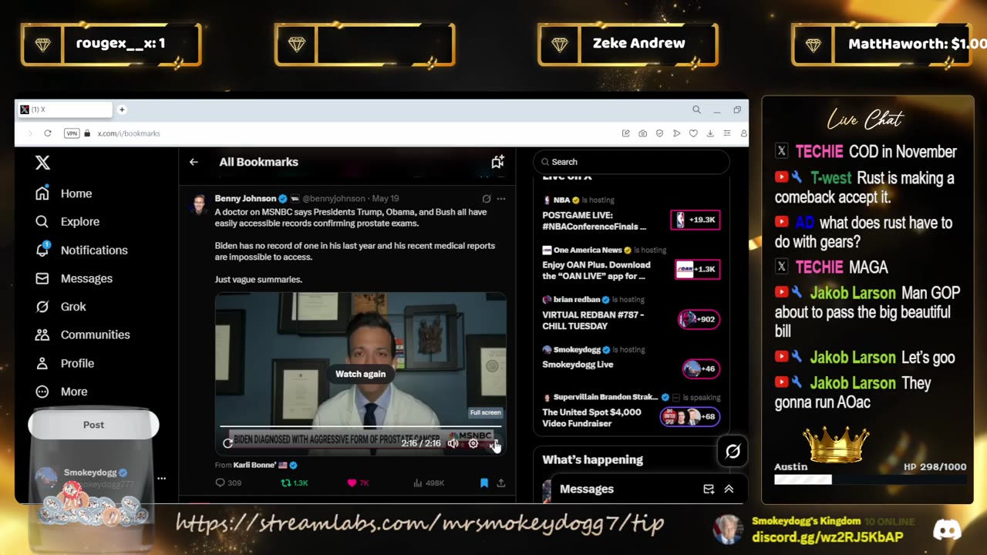The image size is (987, 555).
Task: Open Notifications in the sidebar
Action: click(x=81, y=250)
